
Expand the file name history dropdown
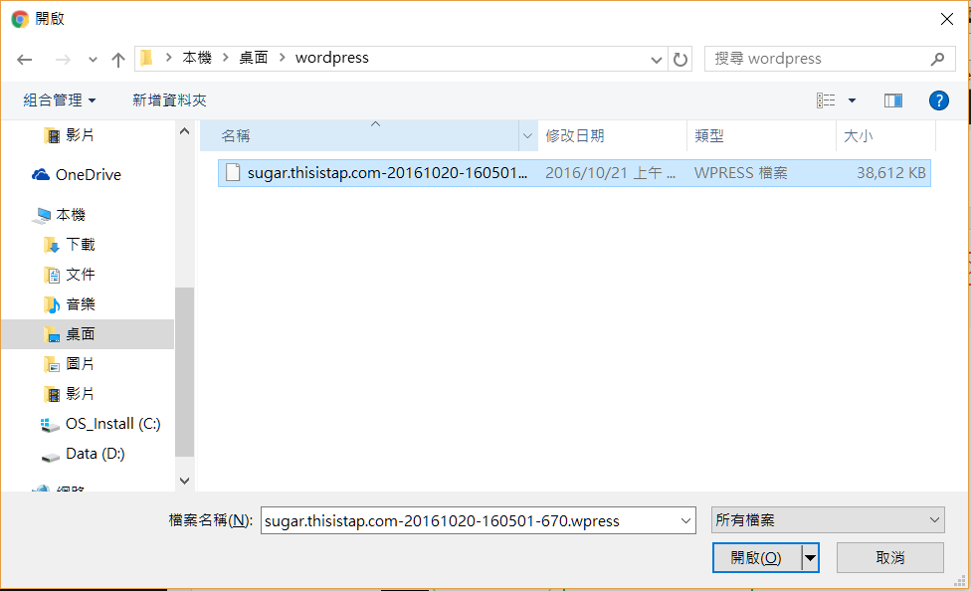(684, 520)
